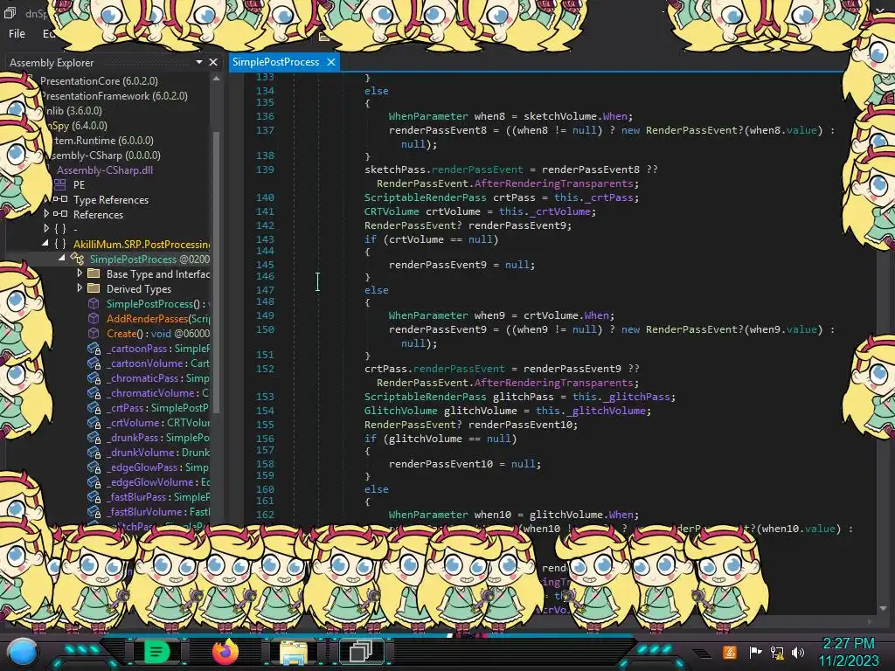The width and height of the screenshot is (895, 671).
Task: Click AfterRenderingTransparents on line 139 continuation
Action: coord(553,183)
